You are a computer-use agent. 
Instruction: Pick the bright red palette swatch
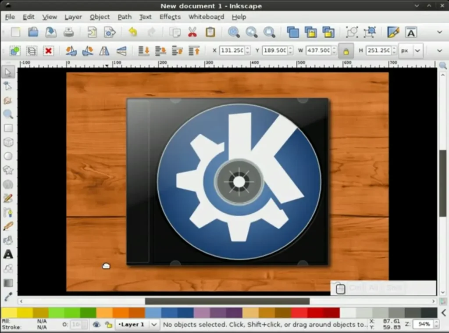click(299, 313)
